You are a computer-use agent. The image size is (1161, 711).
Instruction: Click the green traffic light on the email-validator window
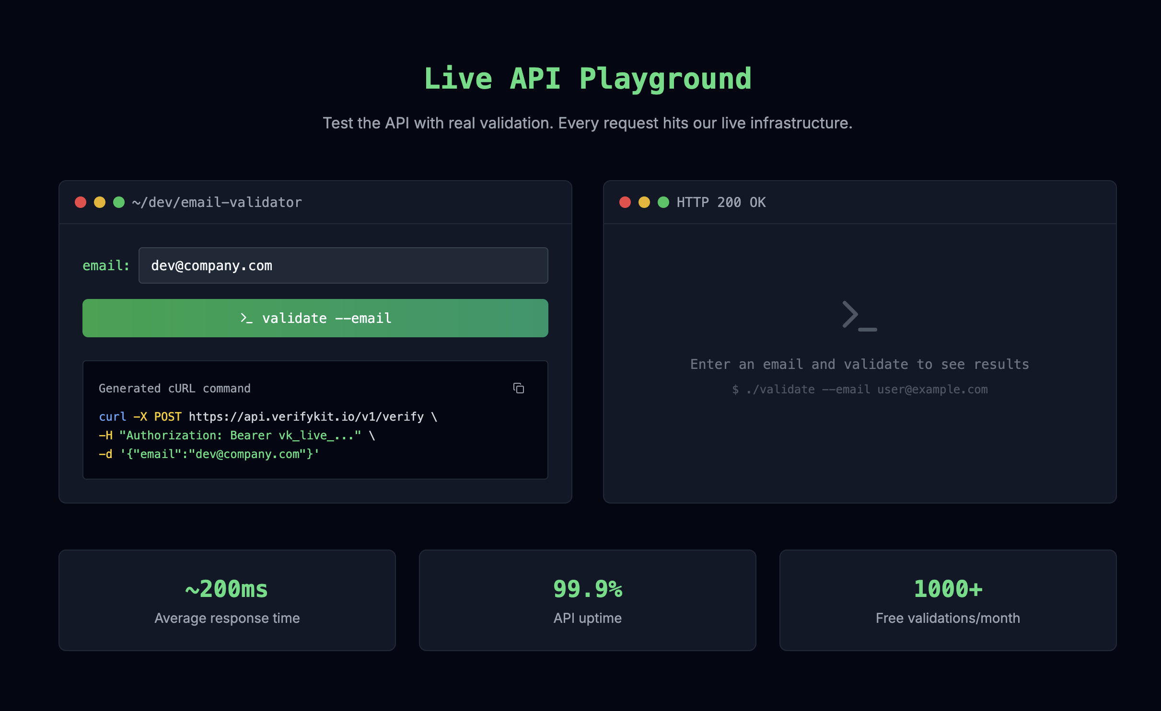point(117,202)
